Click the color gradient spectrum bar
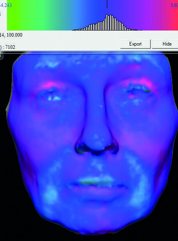 (x=92, y=15)
